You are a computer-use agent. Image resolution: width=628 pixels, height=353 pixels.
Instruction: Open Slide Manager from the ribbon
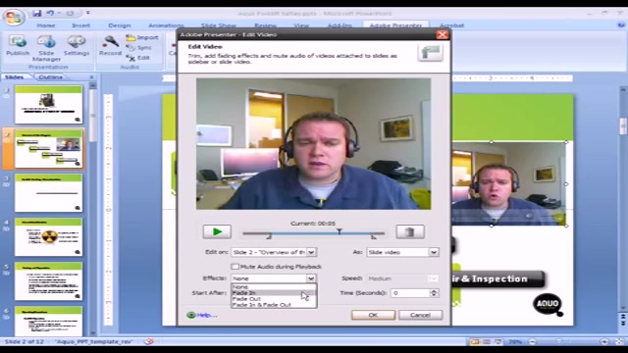click(x=46, y=48)
